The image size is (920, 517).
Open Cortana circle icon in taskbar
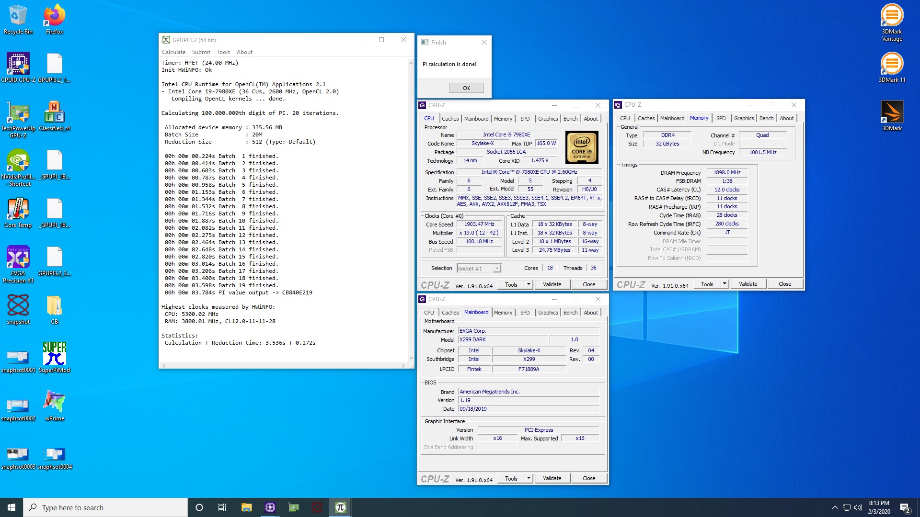click(x=199, y=507)
